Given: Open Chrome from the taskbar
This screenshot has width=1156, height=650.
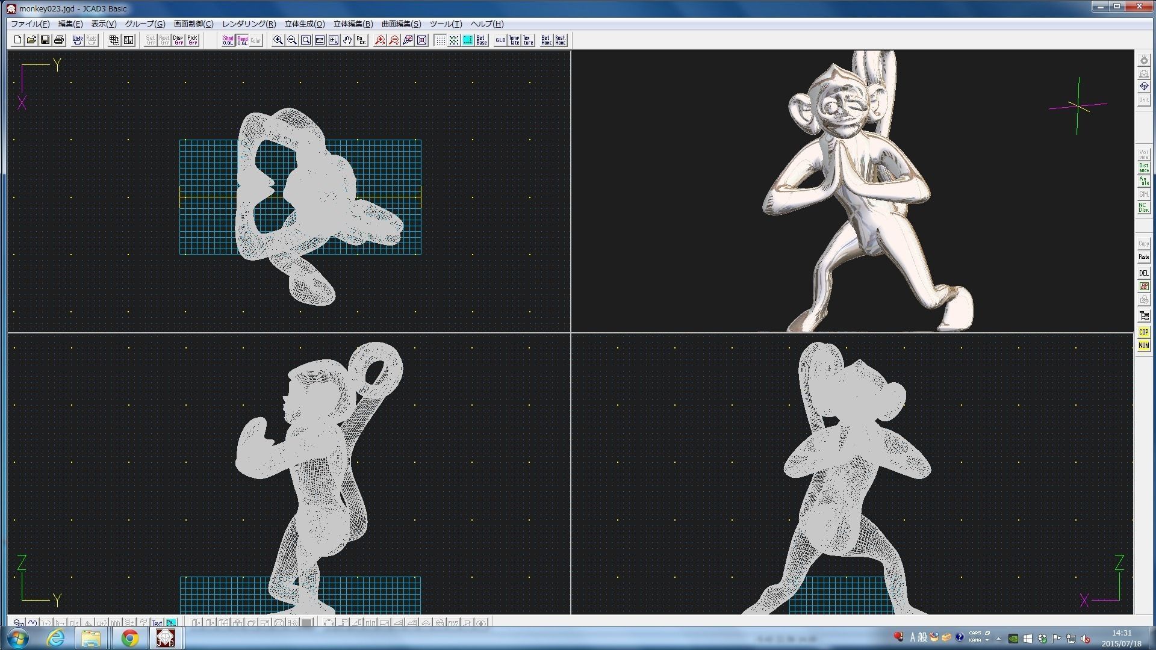Looking at the screenshot, I should click(x=129, y=638).
